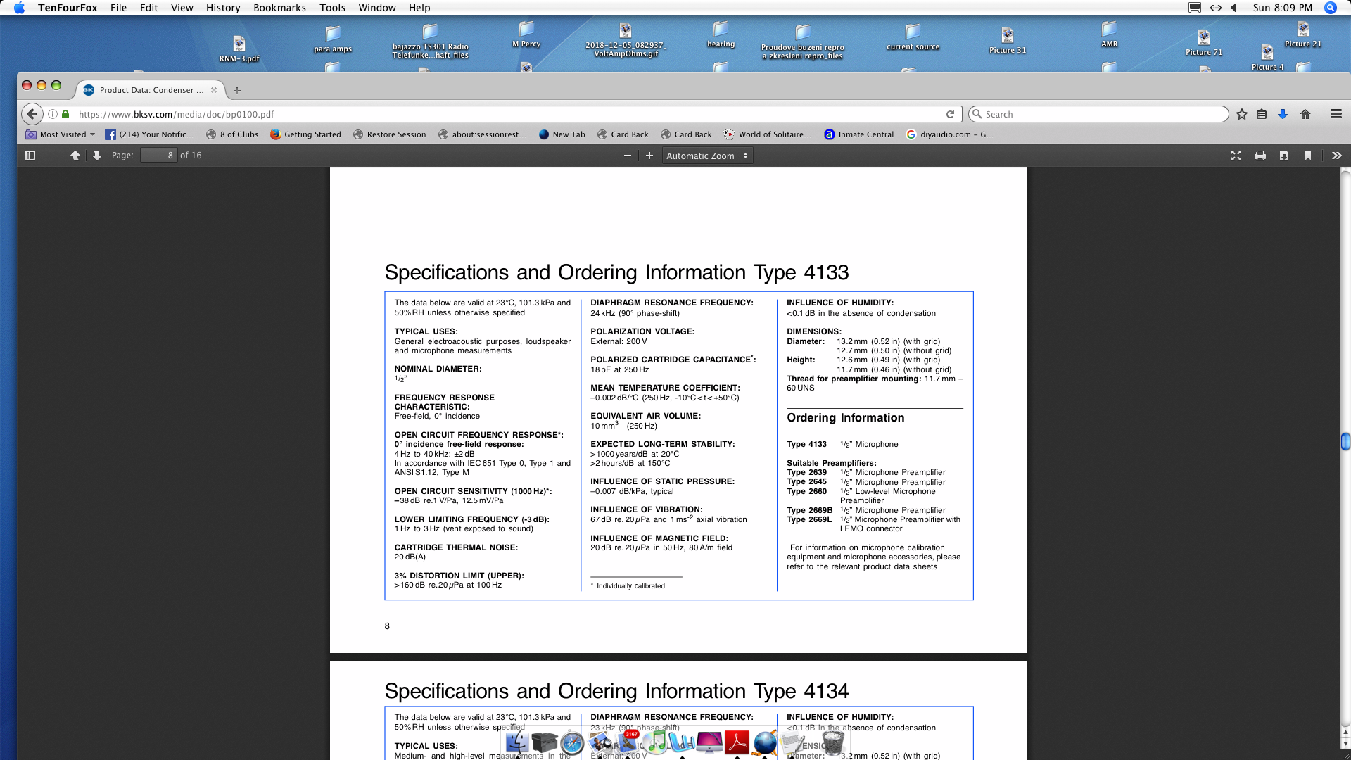Screen dimensions: 1351x760
Task: Zoom out the PDF with minus button
Action: click(x=627, y=156)
